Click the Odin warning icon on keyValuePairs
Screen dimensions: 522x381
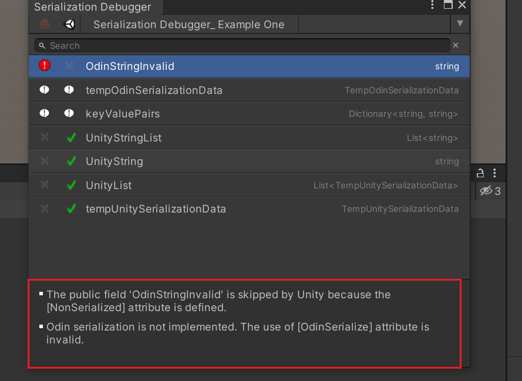point(44,113)
